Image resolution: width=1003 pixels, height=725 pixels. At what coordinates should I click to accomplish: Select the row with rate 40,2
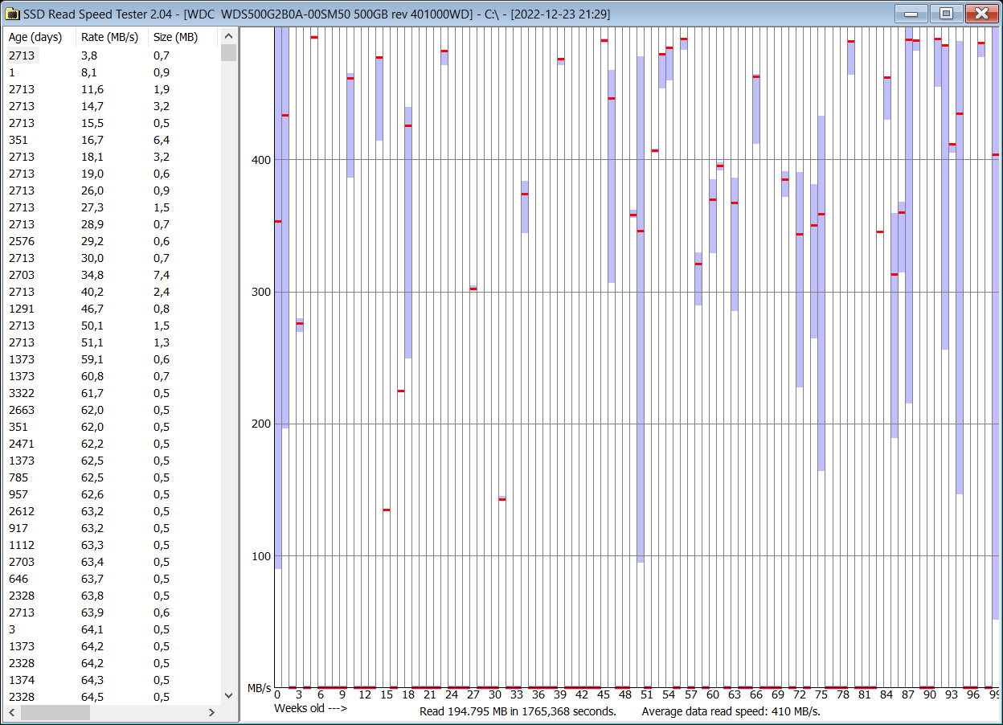tap(113, 291)
